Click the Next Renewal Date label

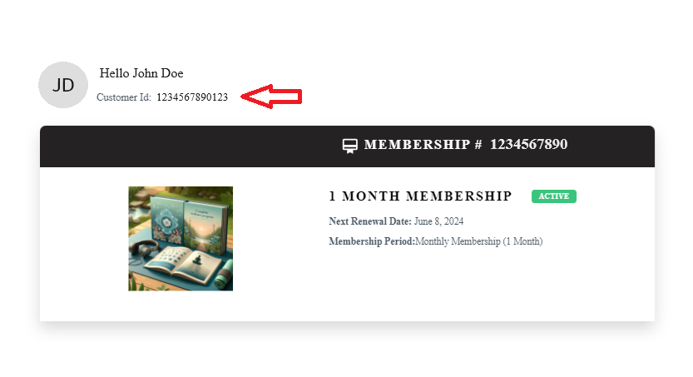click(370, 221)
